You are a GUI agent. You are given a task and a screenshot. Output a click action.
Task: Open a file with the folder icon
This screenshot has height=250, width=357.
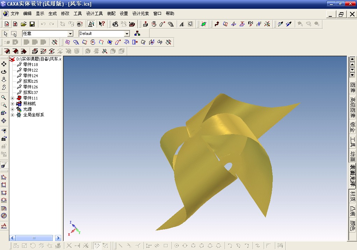[24, 24]
